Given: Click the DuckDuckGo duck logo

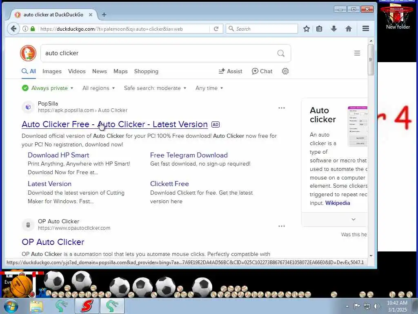Looking at the screenshot, I should click(28, 53).
